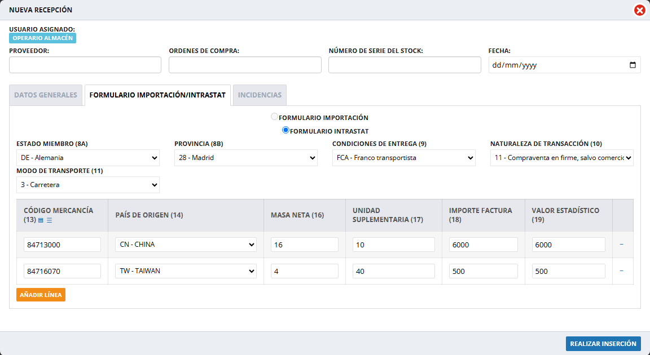The height and width of the screenshot is (355, 650).
Task: Click the Operario Almacén user badge
Action: (x=43, y=38)
